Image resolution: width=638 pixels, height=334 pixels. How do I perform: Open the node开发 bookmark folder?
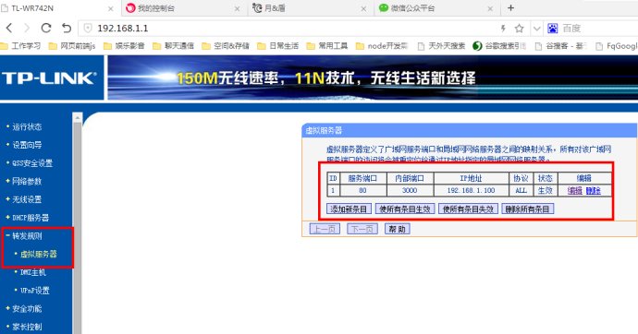tap(382, 46)
